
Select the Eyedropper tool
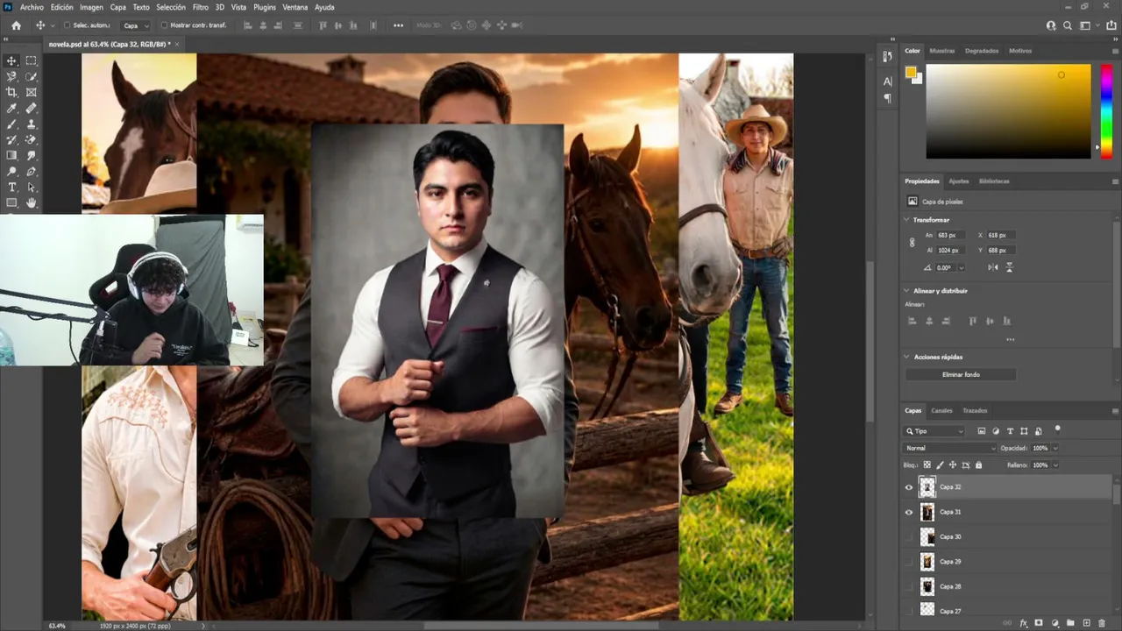tap(12, 109)
